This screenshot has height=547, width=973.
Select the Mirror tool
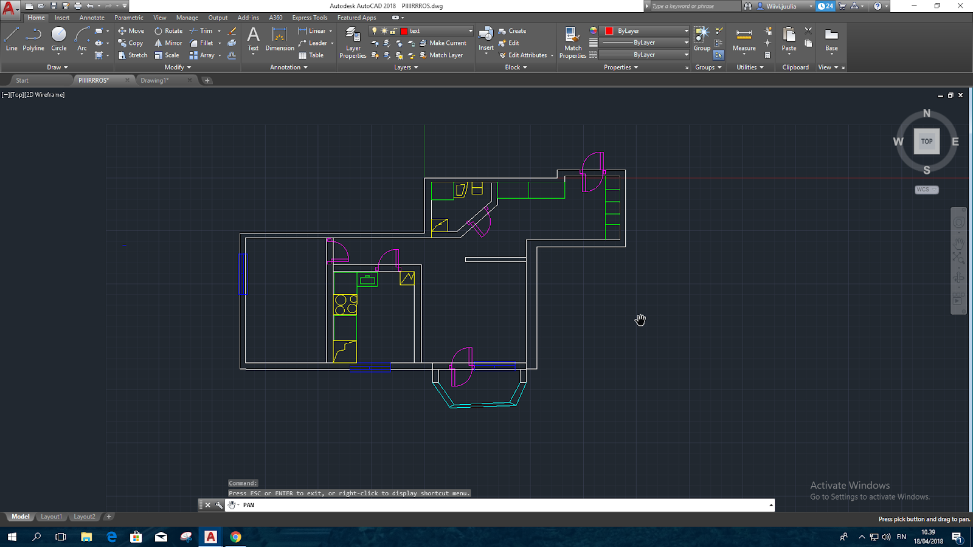tap(167, 43)
